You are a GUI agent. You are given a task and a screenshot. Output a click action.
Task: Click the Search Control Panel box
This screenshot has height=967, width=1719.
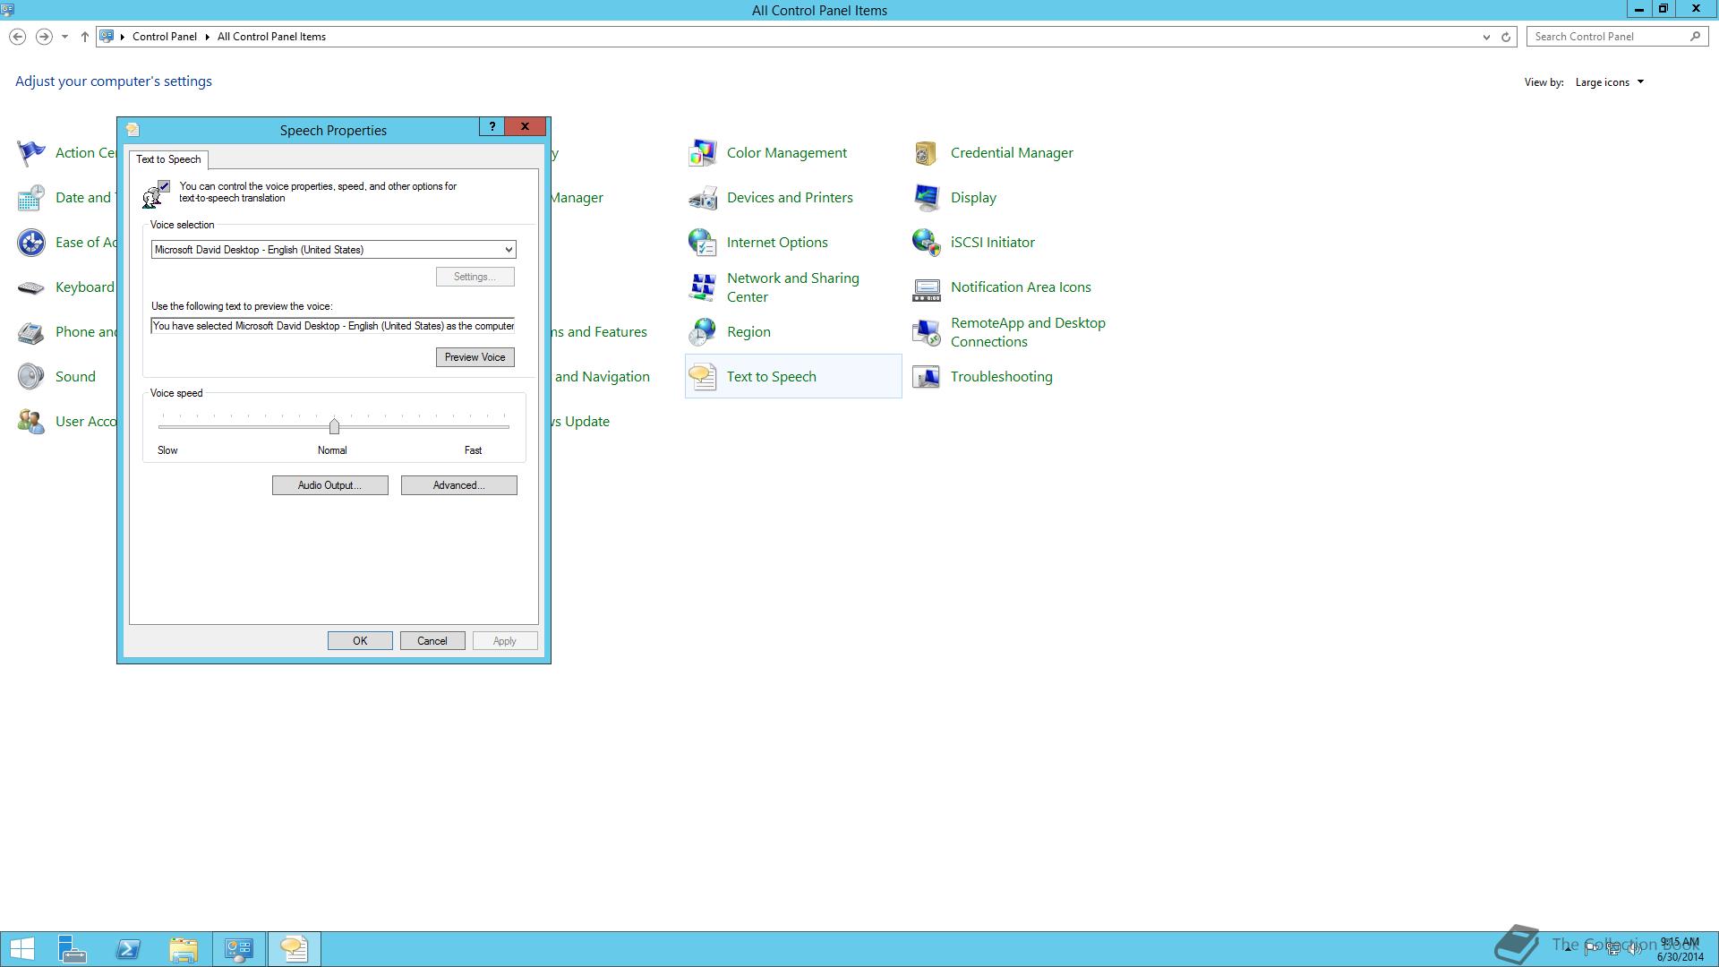1608,37
